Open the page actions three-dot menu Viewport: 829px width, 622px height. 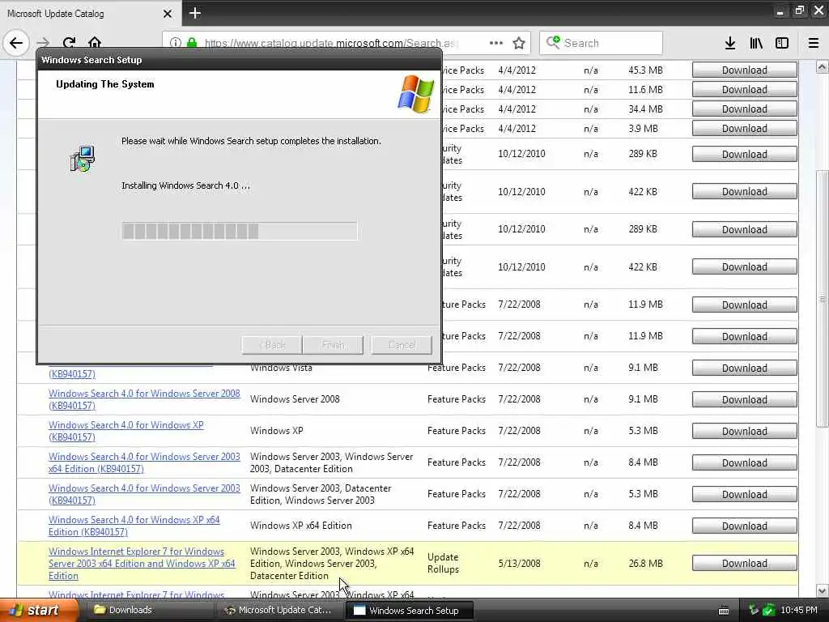[x=496, y=43]
